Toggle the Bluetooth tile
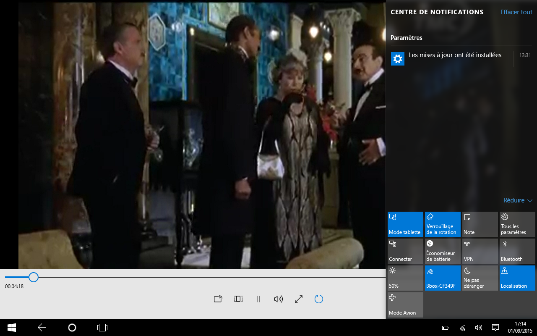537x336 pixels. [517, 251]
